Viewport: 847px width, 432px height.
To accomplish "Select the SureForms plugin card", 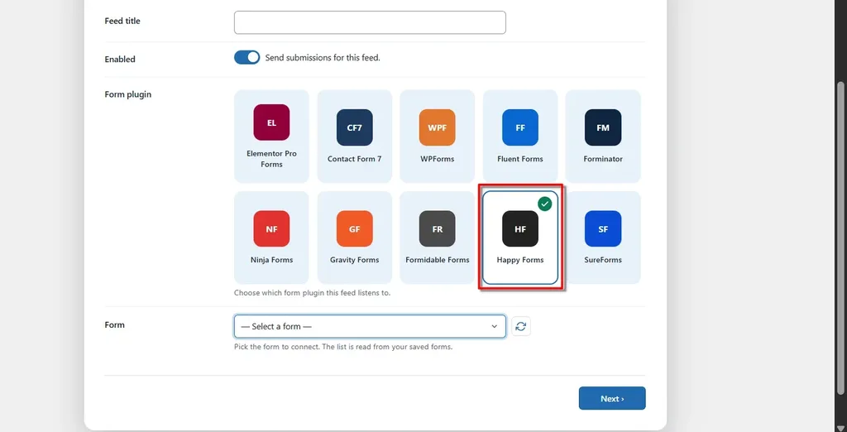I will (603, 238).
